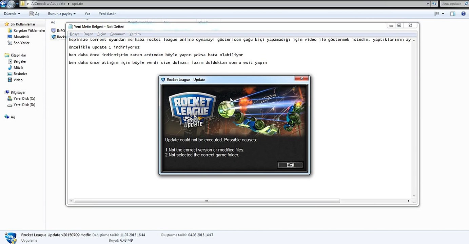Click the Aç toolbar button
469x244 pixels.
[x=35, y=14]
